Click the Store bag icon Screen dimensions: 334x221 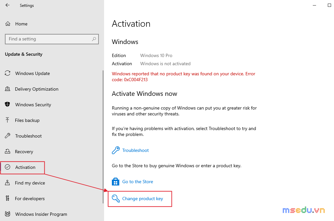(x=115, y=182)
